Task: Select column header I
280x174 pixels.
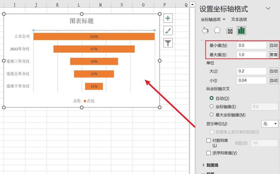Action: point(14,5)
